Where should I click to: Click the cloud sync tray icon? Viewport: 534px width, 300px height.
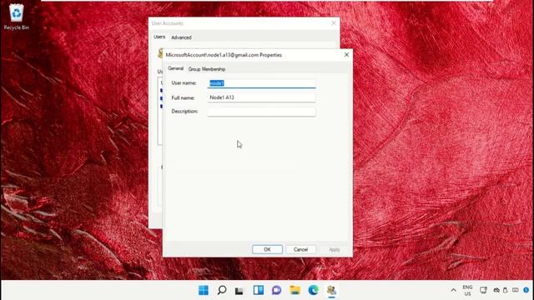496,290
